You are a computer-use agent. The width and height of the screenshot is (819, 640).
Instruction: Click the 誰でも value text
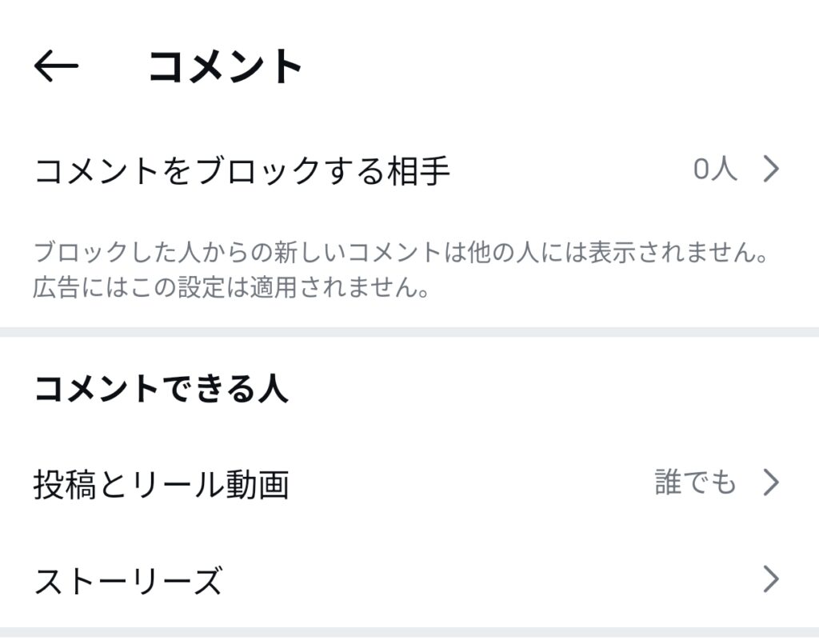tap(695, 483)
